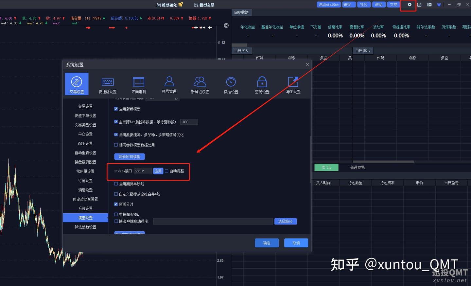The height and width of the screenshot is (286, 471).
Task: Click the 账号组设置 group icon
Action: (200, 84)
